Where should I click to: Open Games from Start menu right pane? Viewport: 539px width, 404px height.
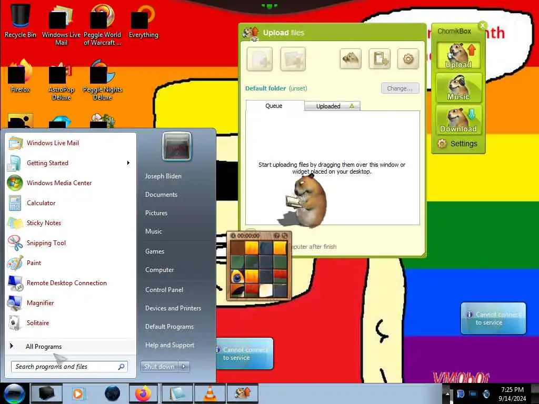point(155,251)
